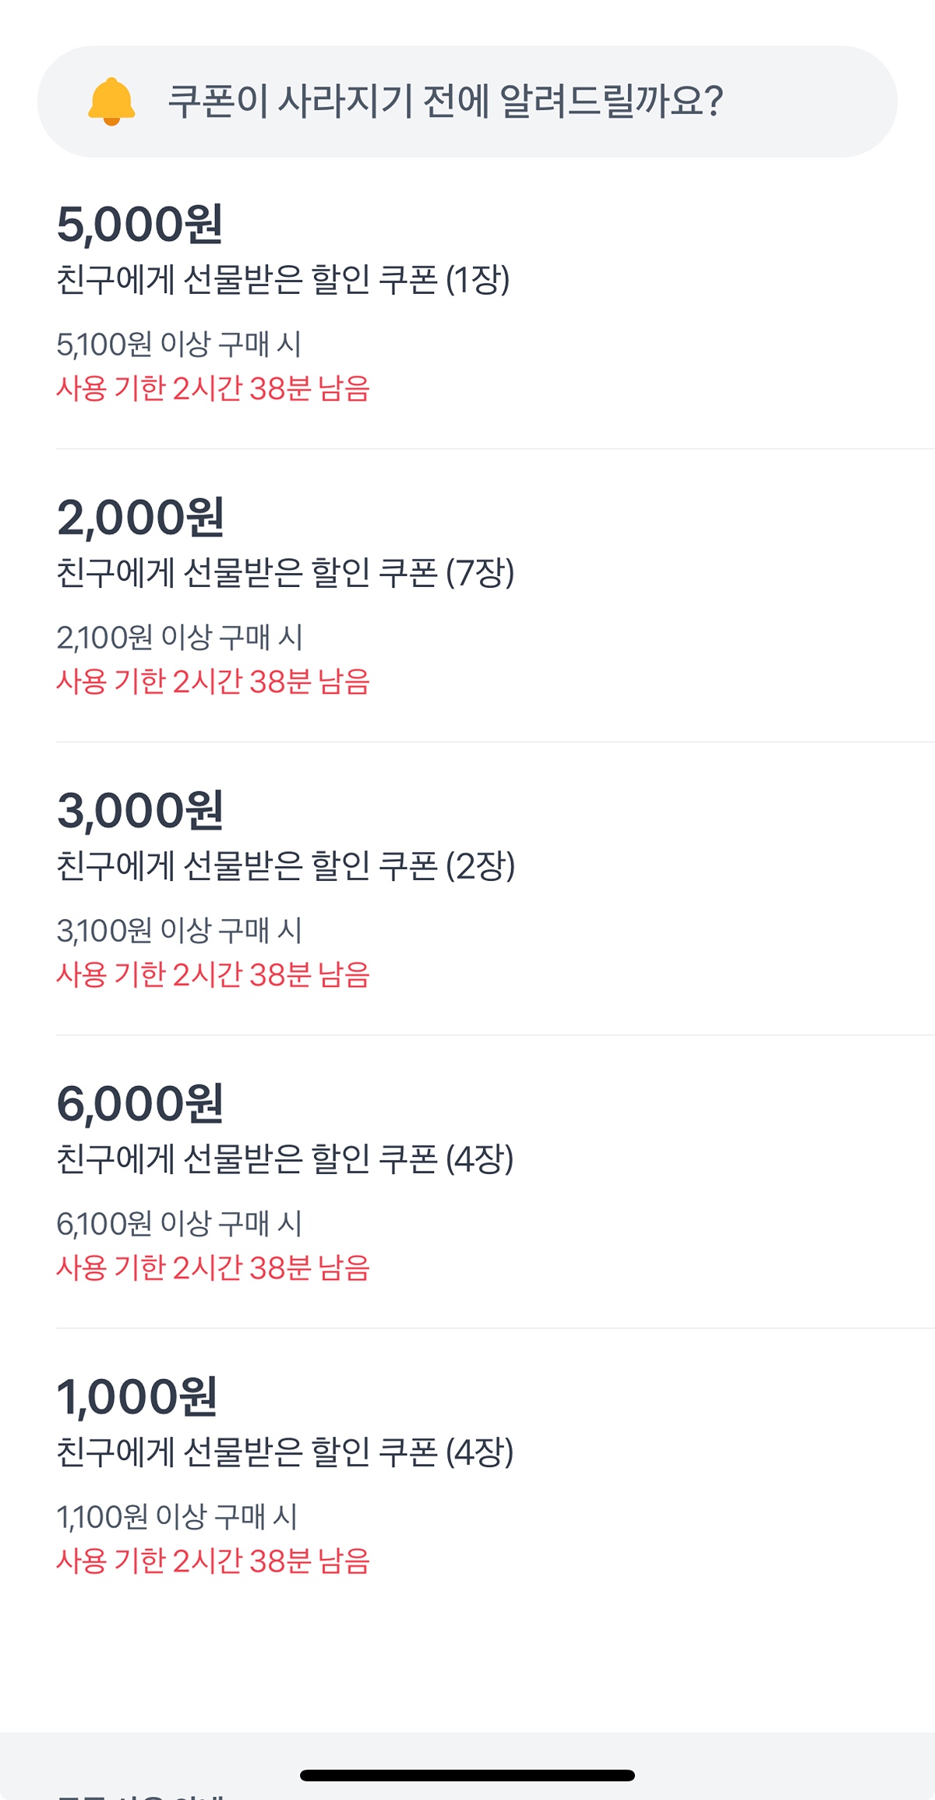Select the 6,000원 coupon amount
This screenshot has width=935, height=1800.
140,1104
